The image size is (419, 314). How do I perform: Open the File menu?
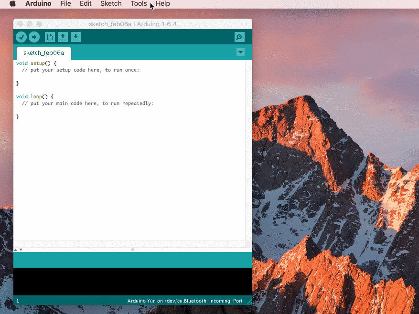pos(65,4)
